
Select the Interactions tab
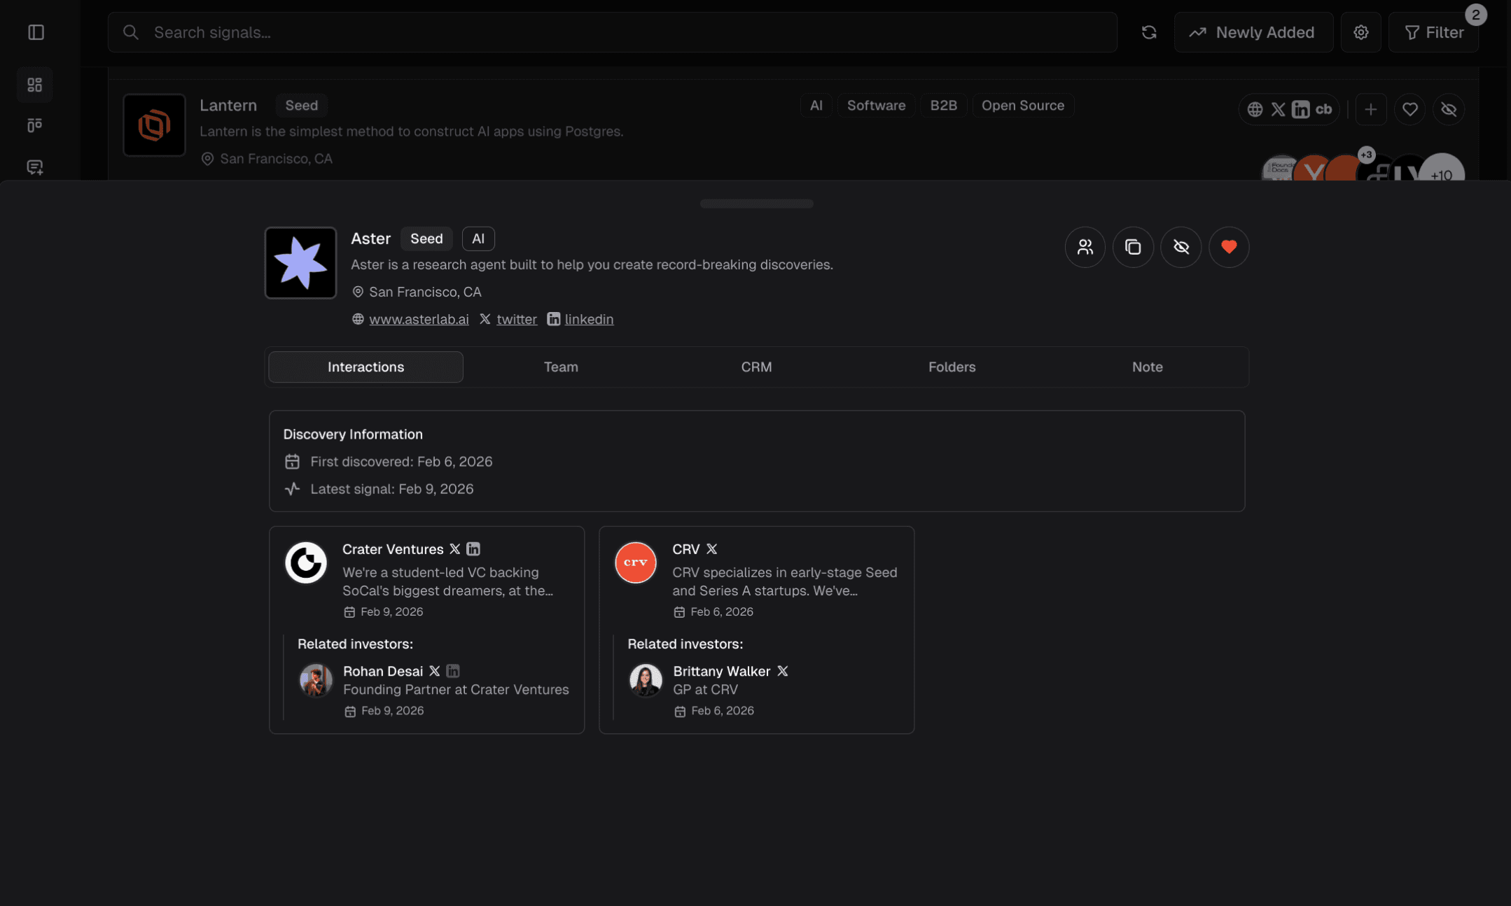tap(365, 367)
